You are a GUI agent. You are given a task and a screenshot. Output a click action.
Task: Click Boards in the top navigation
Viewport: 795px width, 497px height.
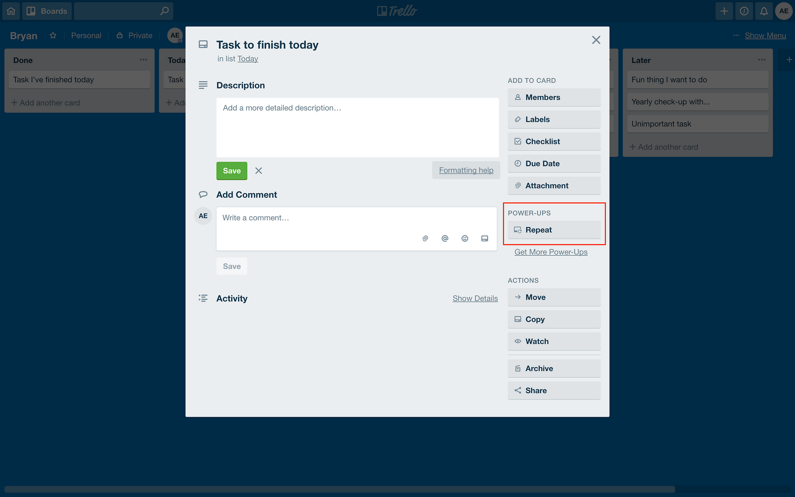[x=46, y=11]
